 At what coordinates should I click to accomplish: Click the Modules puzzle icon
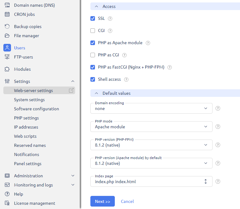coord(7,69)
